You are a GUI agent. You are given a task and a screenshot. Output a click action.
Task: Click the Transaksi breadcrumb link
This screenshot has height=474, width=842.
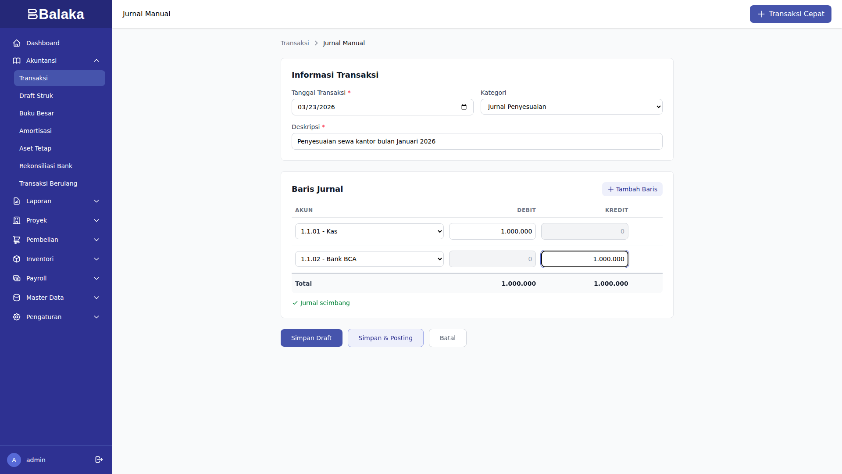pyautogui.click(x=295, y=43)
